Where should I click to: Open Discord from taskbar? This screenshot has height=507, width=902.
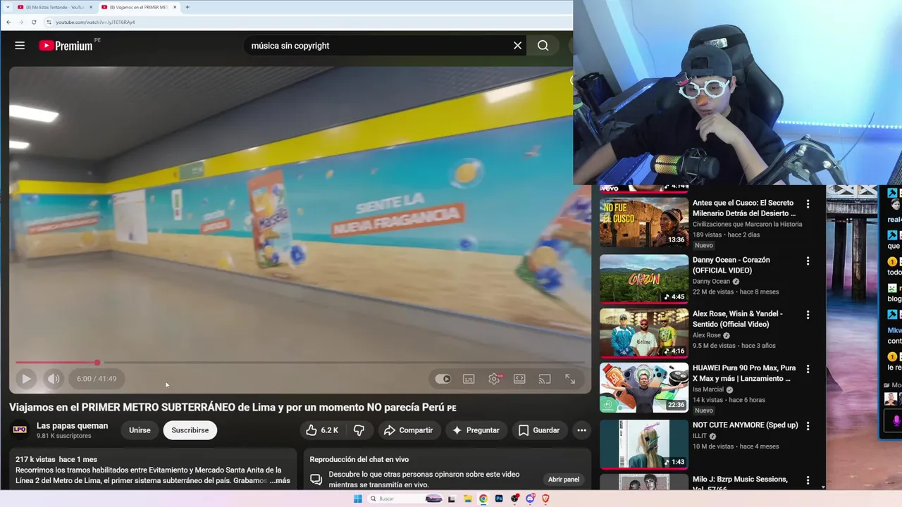[530, 499]
